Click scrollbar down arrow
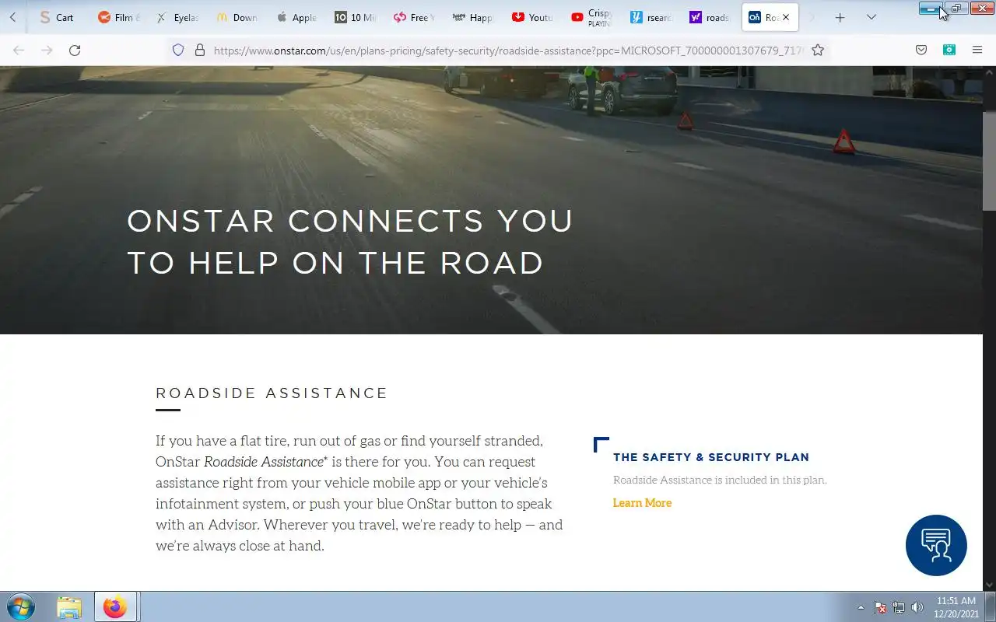The image size is (996, 622). [x=989, y=585]
